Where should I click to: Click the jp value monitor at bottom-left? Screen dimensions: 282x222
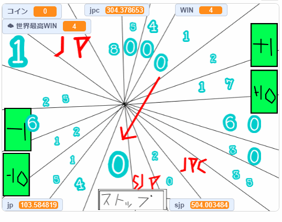click(x=32, y=205)
